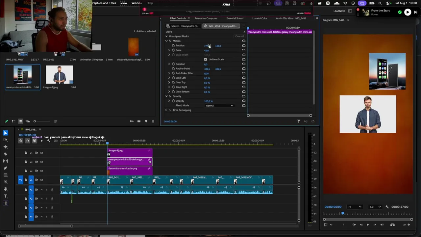Switch to Lumetri Color tab
The height and width of the screenshot is (237, 421).
pos(260,18)
